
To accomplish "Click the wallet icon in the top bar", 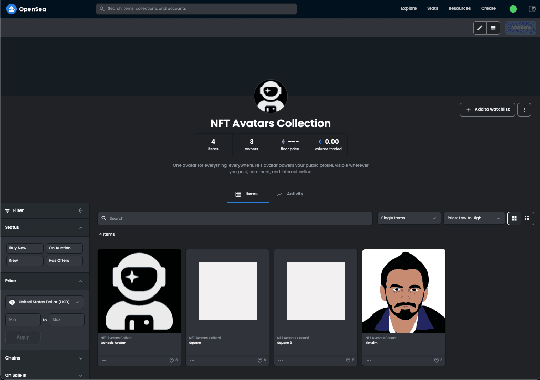I will click(532, 8).
